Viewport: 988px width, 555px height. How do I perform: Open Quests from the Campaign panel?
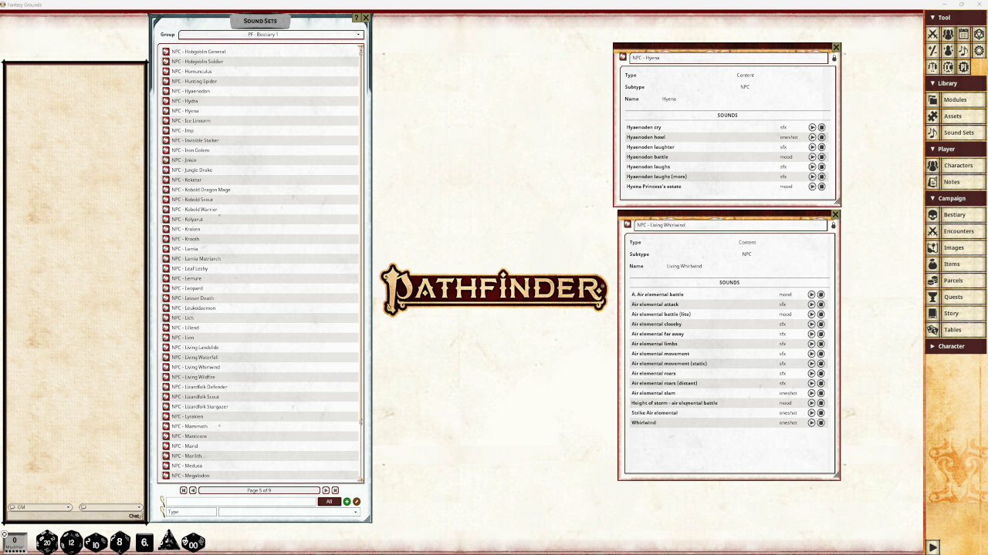(x=953, y=297)
